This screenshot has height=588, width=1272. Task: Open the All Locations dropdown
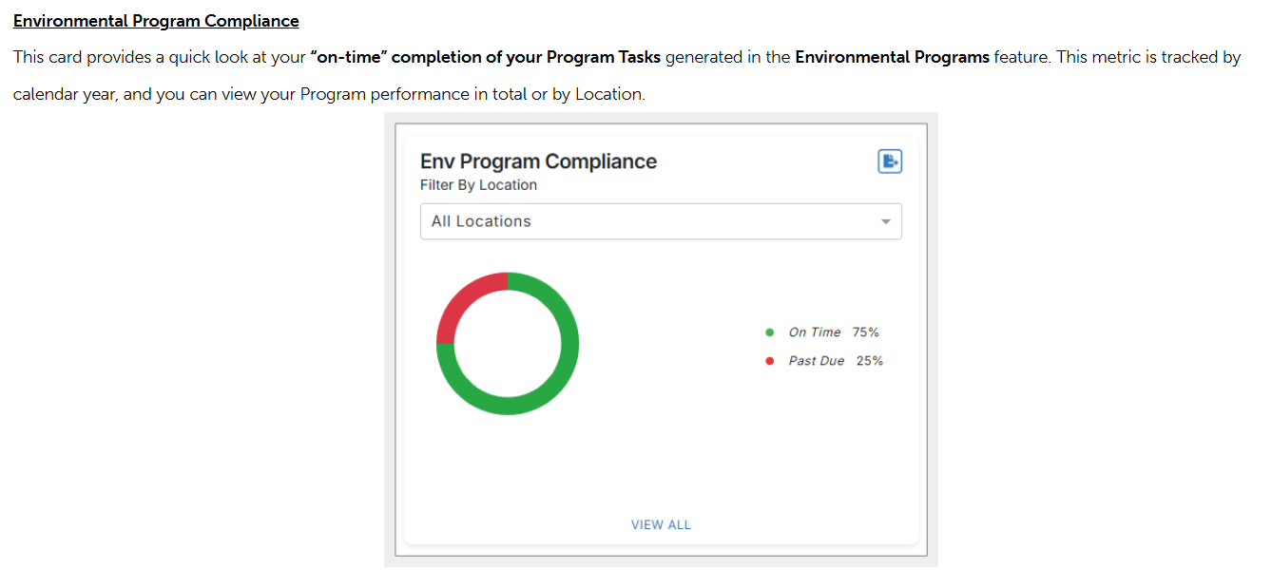coord(661,221)
